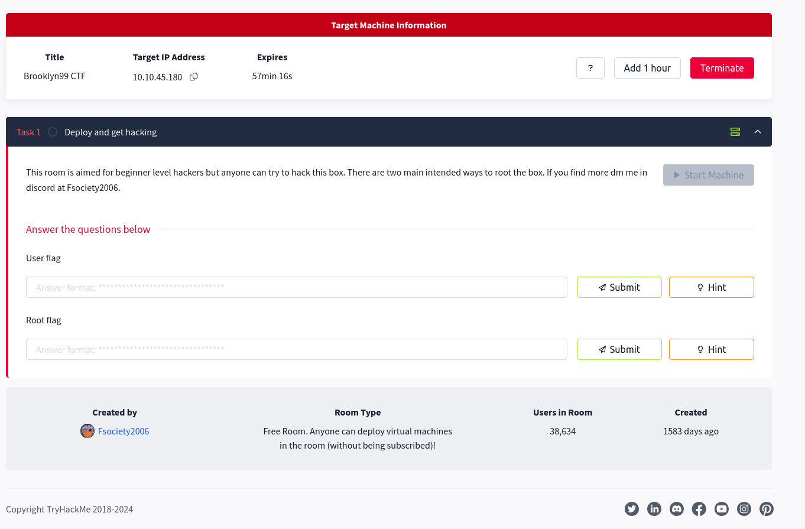
Task: Click the 1583 days ago text
Action: [691, 431]
